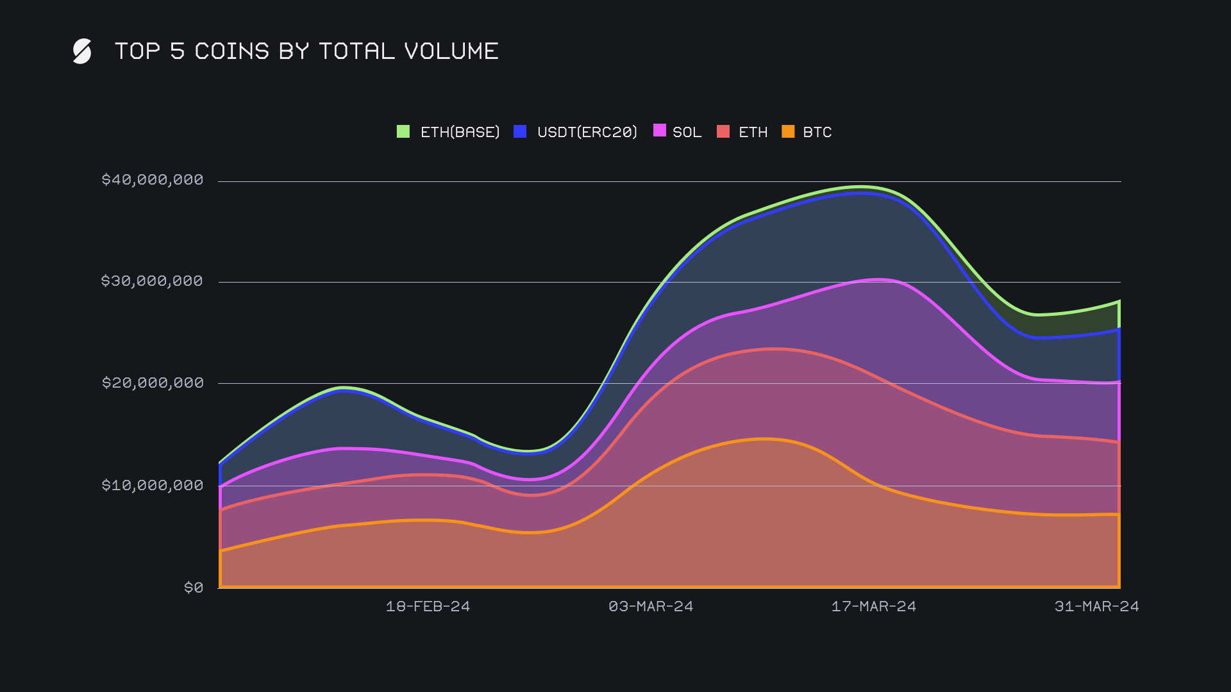
Task: Click the $40,000,000 y-axis label
Action: tap(152, 179)
